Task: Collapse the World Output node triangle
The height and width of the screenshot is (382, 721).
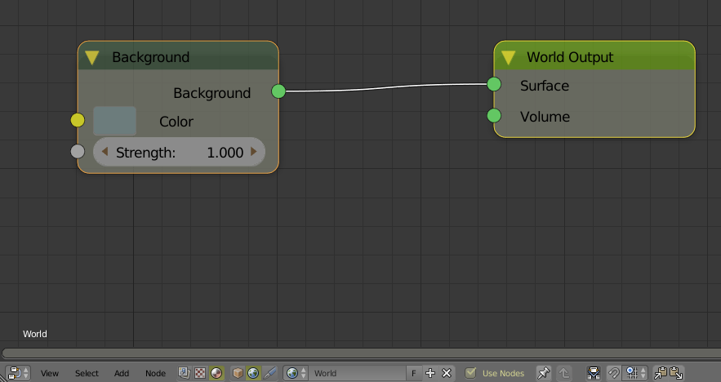Action: click(x=508, y=57)
